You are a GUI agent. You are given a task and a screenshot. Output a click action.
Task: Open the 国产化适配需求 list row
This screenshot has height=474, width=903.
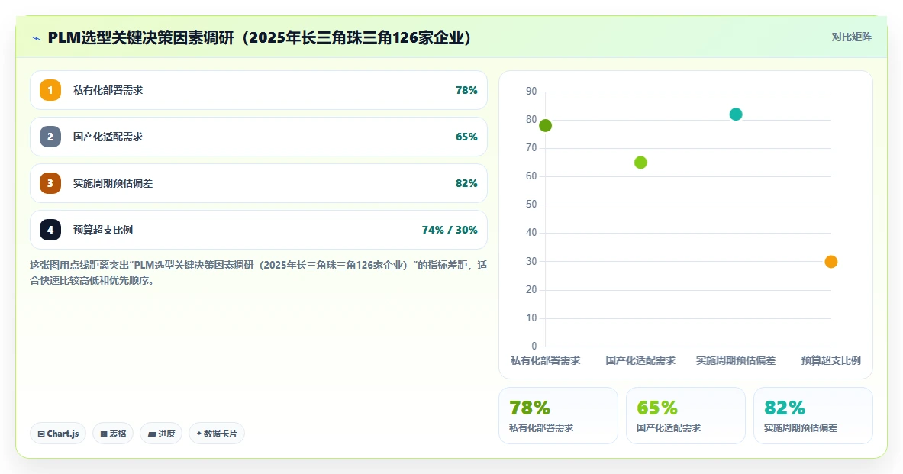259,137
